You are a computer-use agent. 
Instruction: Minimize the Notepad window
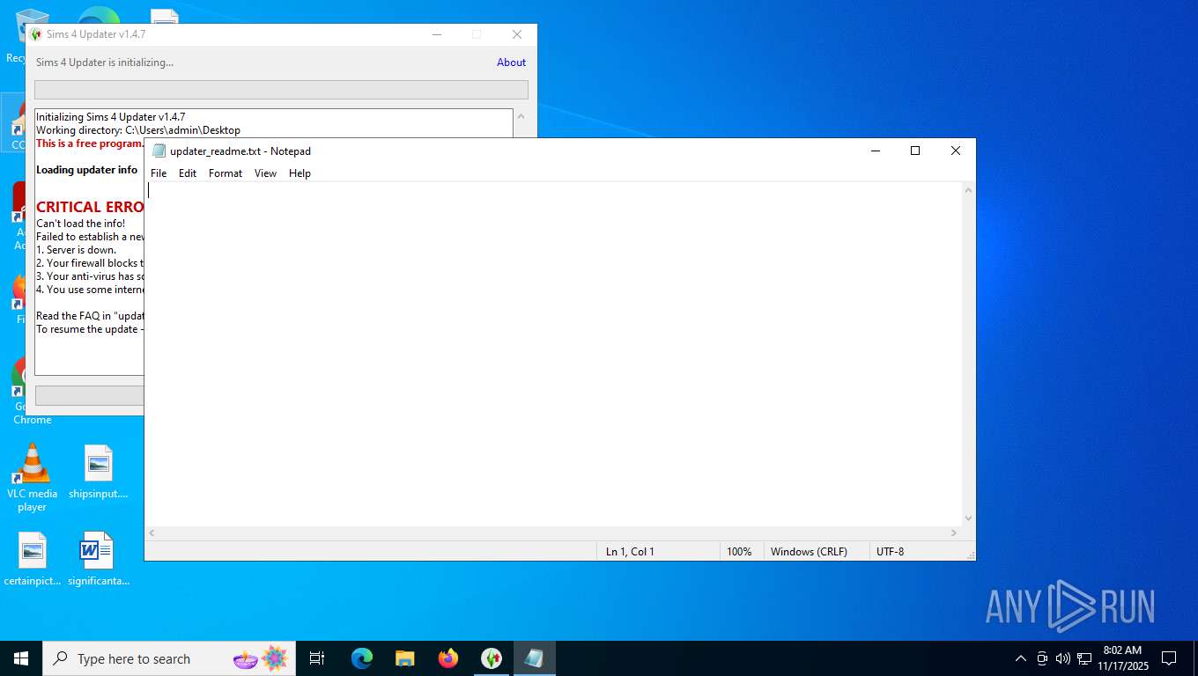875,151
